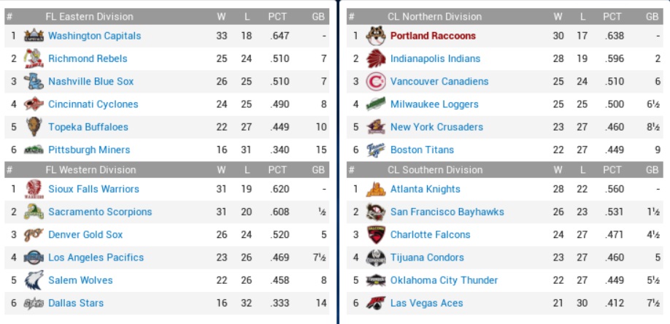This screenshot has width=670, height=324.
Task: Click the Topeka Buffaloes bison logo
Action: tap(34, 127)
